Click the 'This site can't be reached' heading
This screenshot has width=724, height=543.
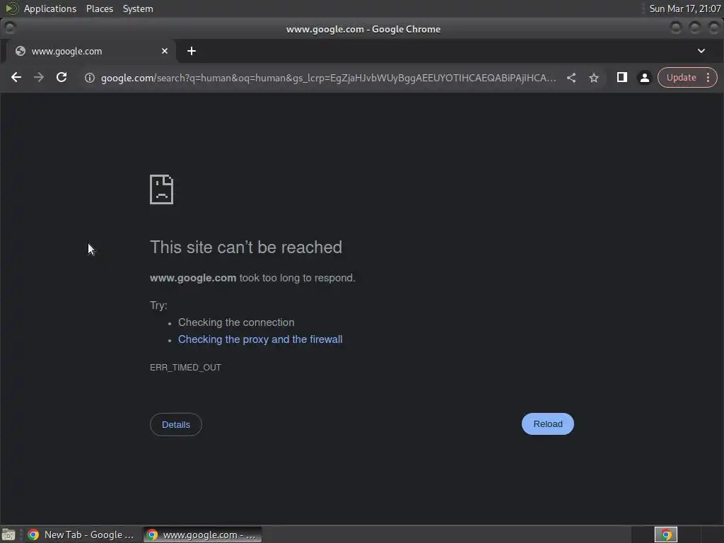(246, 247)
